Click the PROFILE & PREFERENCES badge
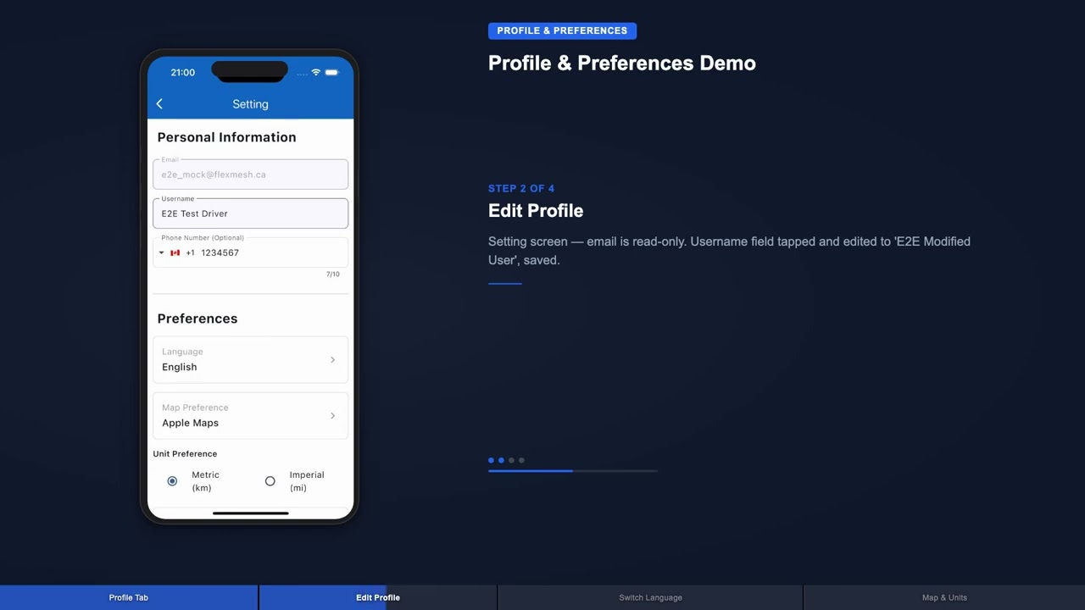The image size is (1085, 610). click(x=562, y=30)
